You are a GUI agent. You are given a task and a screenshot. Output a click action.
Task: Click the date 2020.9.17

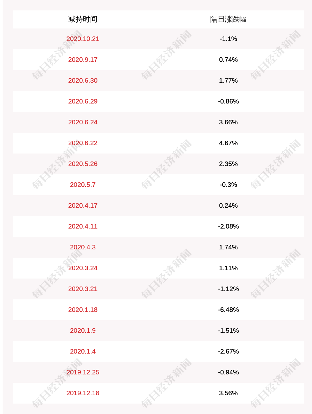point(83,60)
